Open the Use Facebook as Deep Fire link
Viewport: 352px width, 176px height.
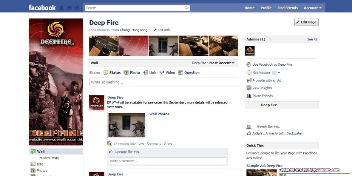[272, 65]
